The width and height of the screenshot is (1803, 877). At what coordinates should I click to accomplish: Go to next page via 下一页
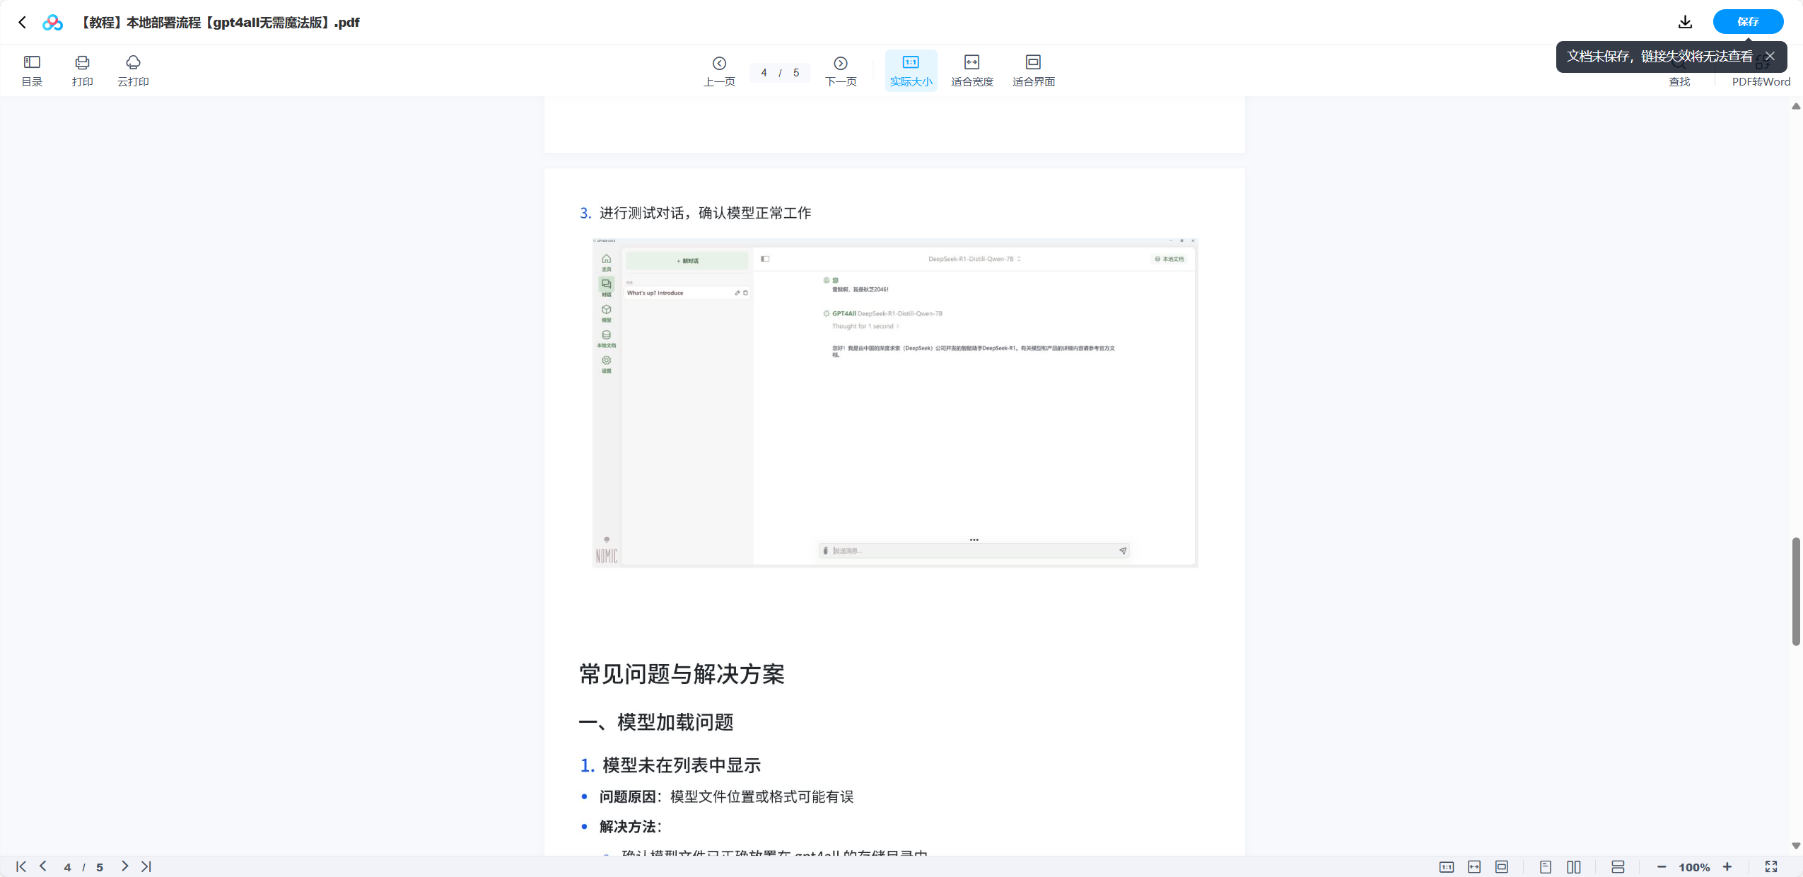tap(841, 71)
